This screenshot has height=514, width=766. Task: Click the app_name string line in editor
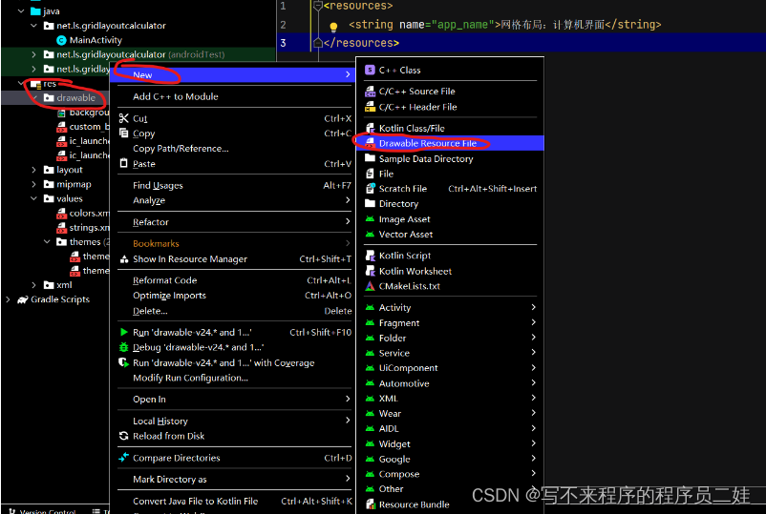504,25
